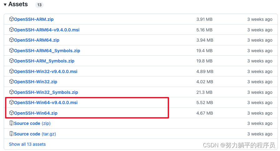Click '3 weeks ago' in the OpenSSH-ARM.zip row

(x=260, y=19)
